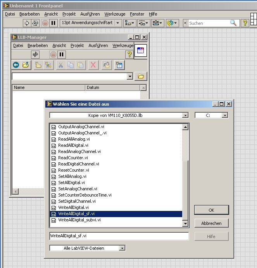Viewport: 257px width, 268px height.
Task: Open the Align Objects tool menu
Action: click(129, 23)
